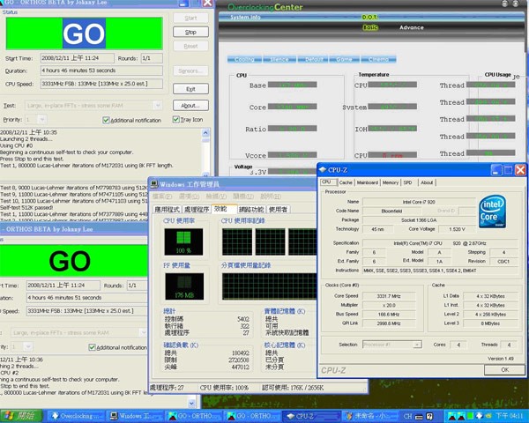The width and height of the screenshot is (529, 423).
Task: Open CPU-Z taskbar item
Action: 310,416
